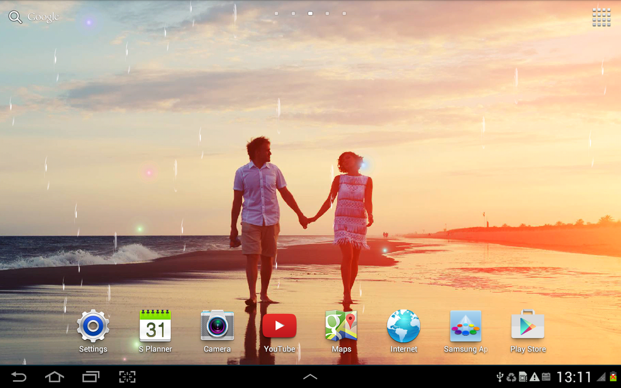621x388 pixels.
Task: Tap the Internet label text
Action: click(x=404, y=349)
